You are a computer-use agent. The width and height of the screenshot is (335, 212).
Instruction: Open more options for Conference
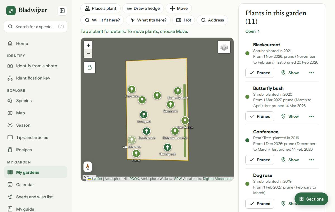coord(312,160)
